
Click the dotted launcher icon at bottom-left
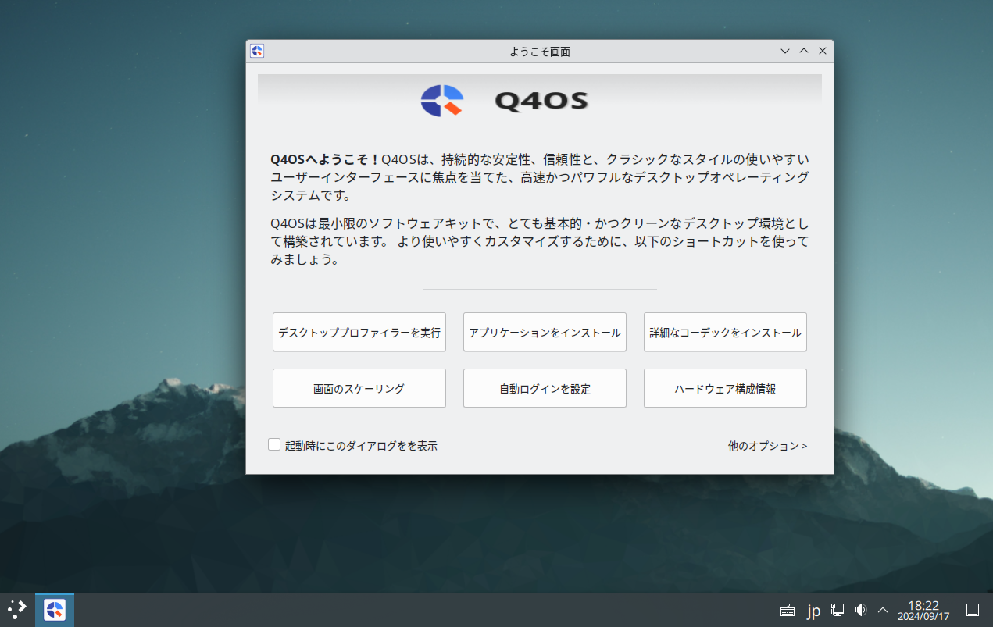click(x=16, y=609)
